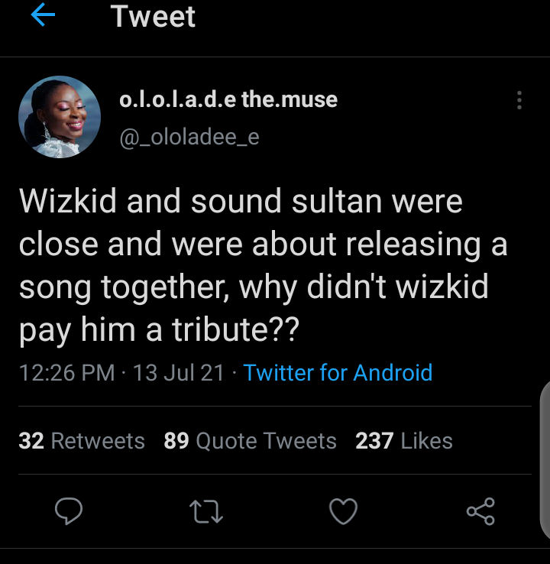Click the 'pay him a tribute??' line

(x=159, y=332)
